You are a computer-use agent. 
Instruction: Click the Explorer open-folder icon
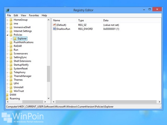(x=15, y=39)
